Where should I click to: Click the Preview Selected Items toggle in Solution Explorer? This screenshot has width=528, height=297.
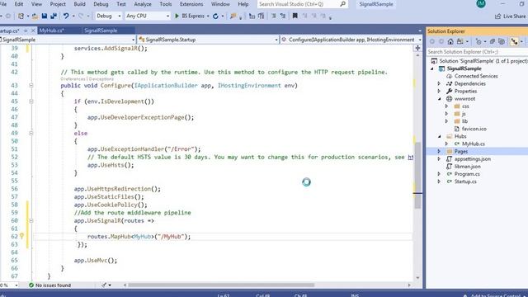514,41
